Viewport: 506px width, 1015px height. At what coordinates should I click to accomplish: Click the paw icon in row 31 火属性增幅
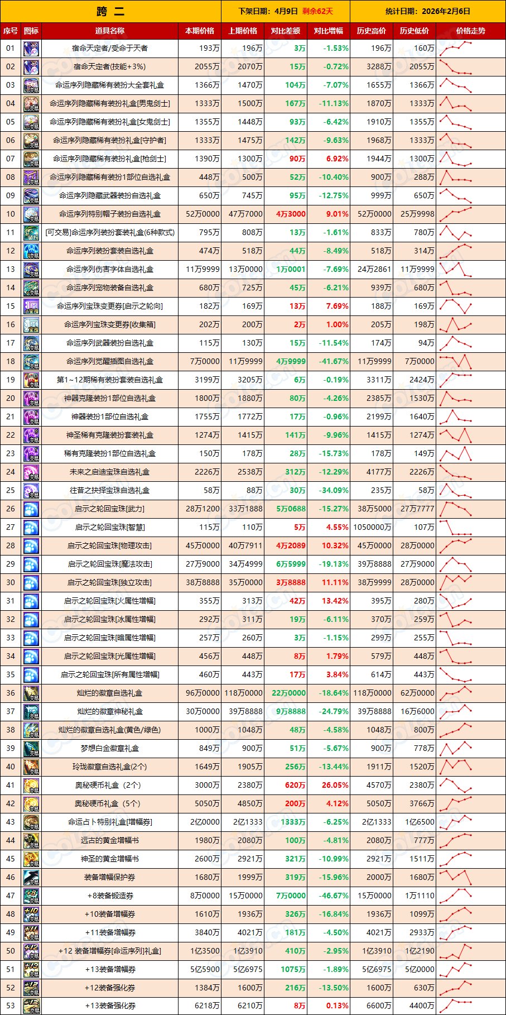(31, 601)
